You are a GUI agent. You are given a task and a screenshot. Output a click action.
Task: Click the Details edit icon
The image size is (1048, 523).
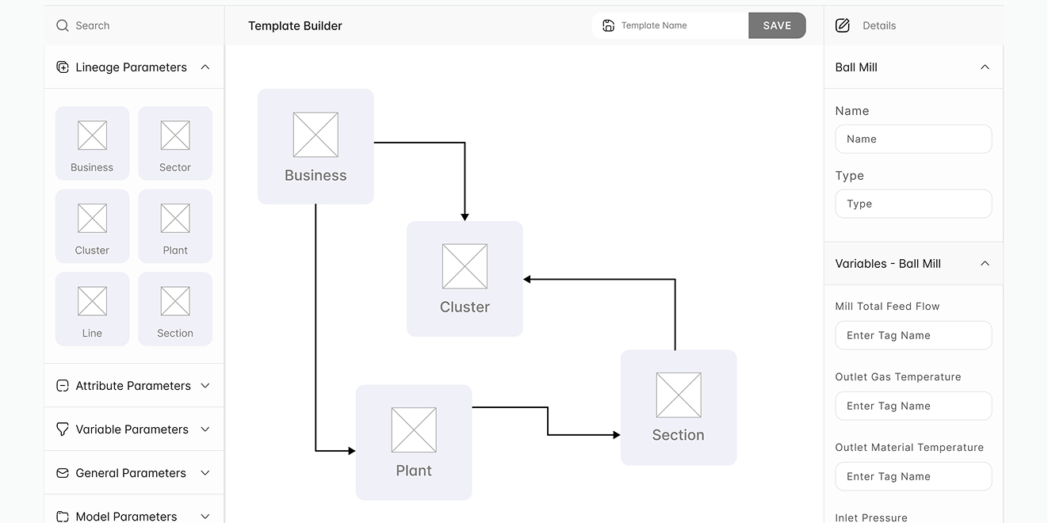tap(843, 25)
